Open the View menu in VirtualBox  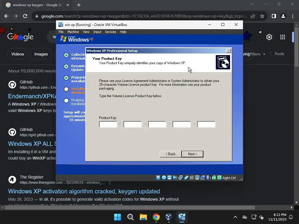(86, 32)
